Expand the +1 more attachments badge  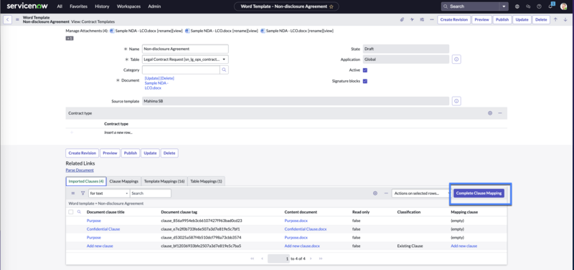click(70, 39)
